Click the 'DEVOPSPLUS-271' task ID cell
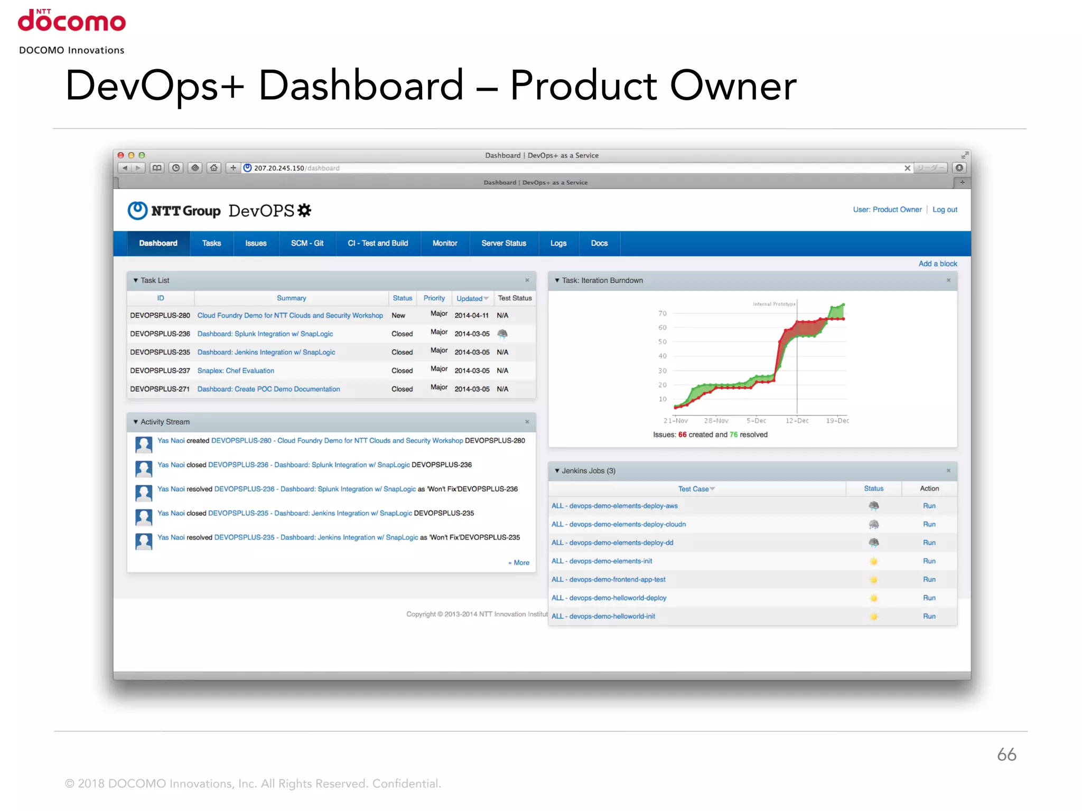This screenshot has width=1082, height=811. coord(160,389)
